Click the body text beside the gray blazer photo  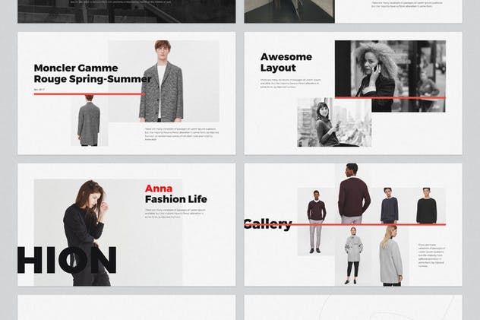pos(182,134)
